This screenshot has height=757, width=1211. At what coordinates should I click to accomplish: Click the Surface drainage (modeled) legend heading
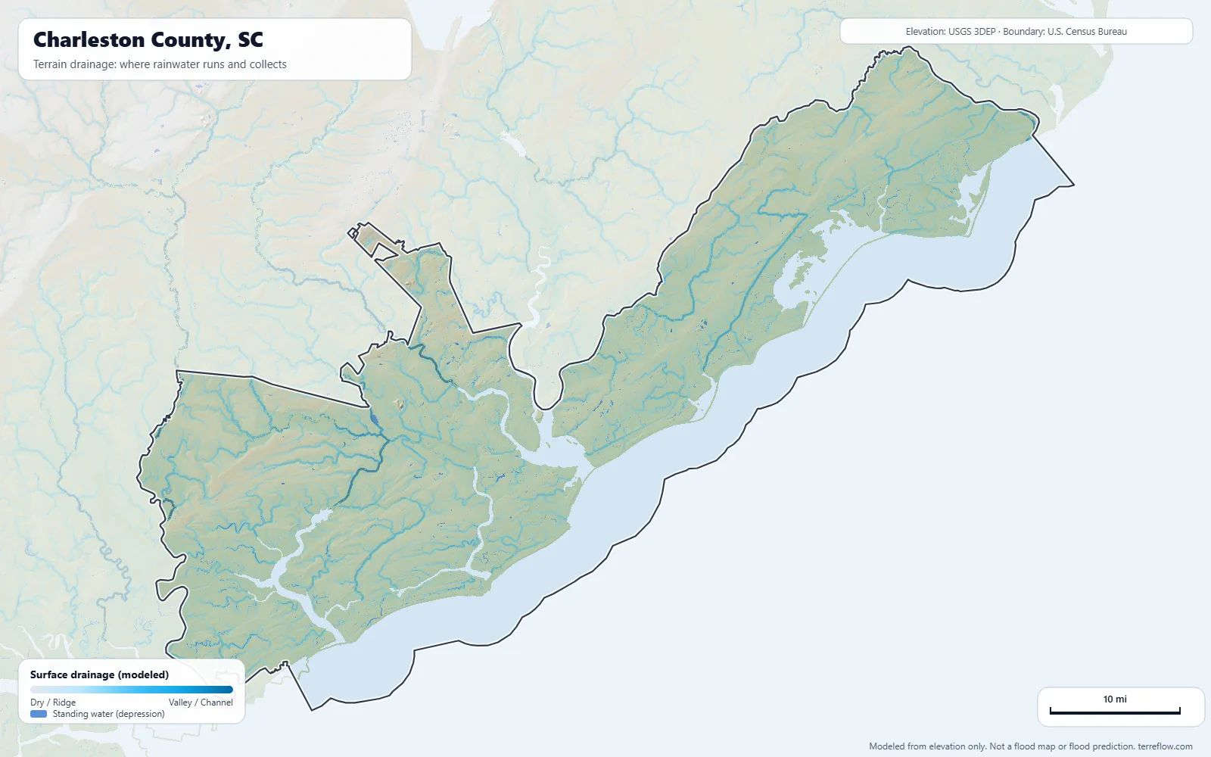99,674
